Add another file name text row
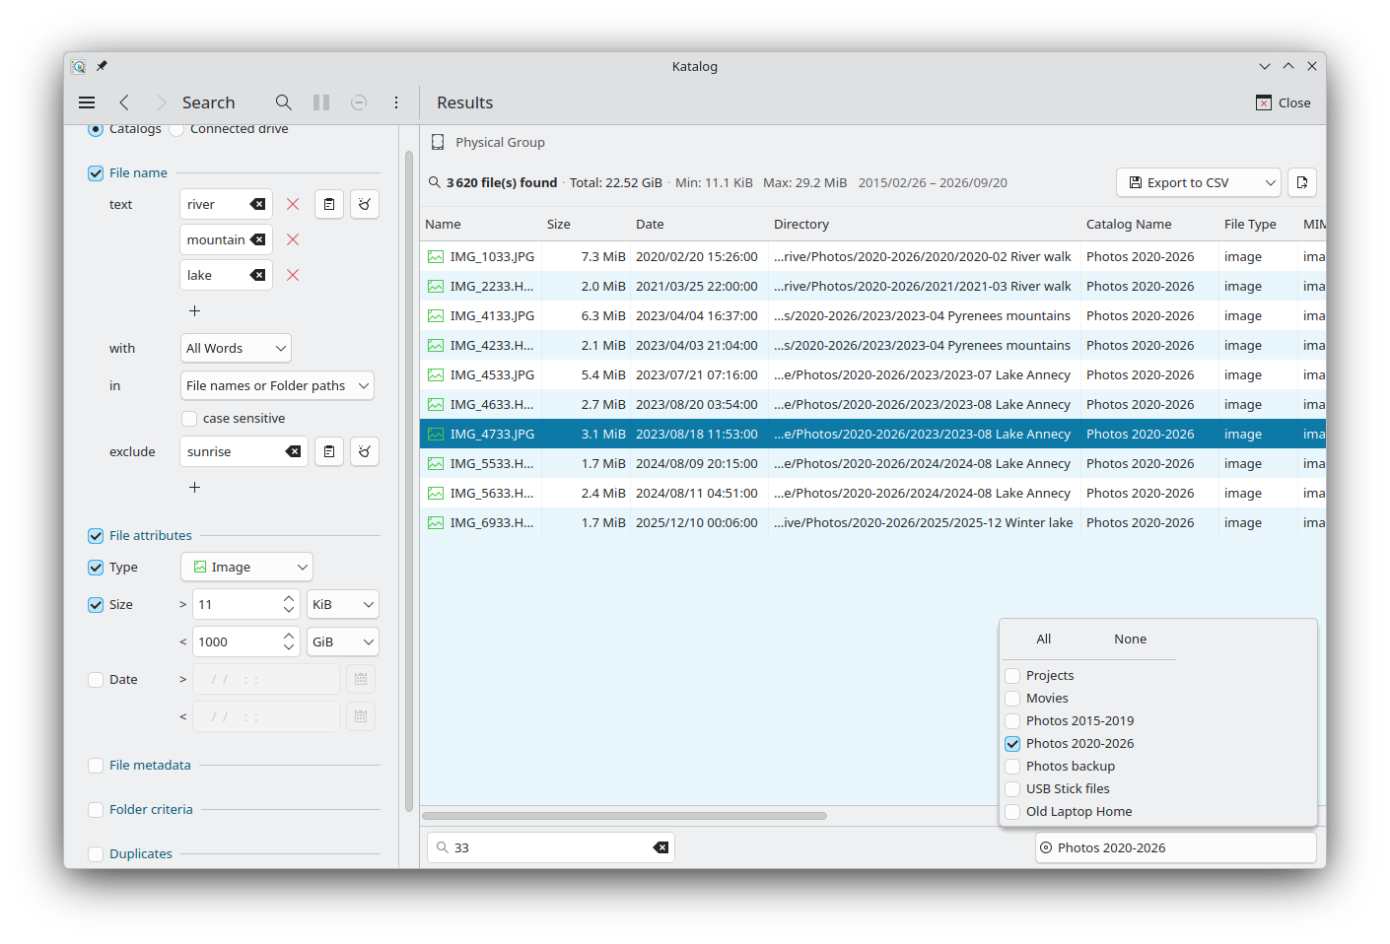1390x944 pixels. tap(194, 310)
